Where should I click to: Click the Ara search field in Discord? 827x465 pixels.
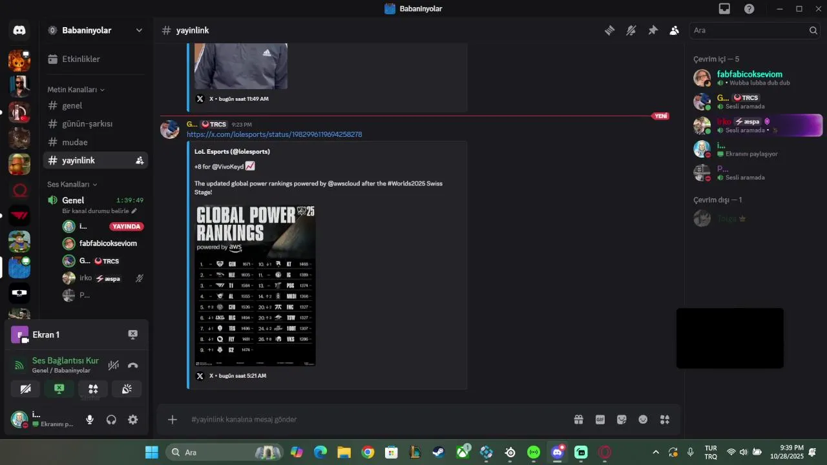pyautogui.click(x=755, y=30)
